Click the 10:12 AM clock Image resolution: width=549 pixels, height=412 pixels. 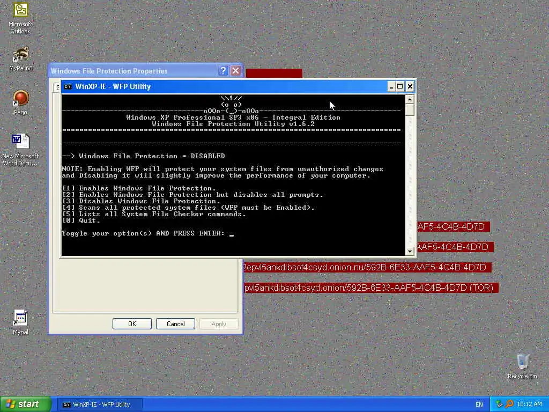click(529, 404)
